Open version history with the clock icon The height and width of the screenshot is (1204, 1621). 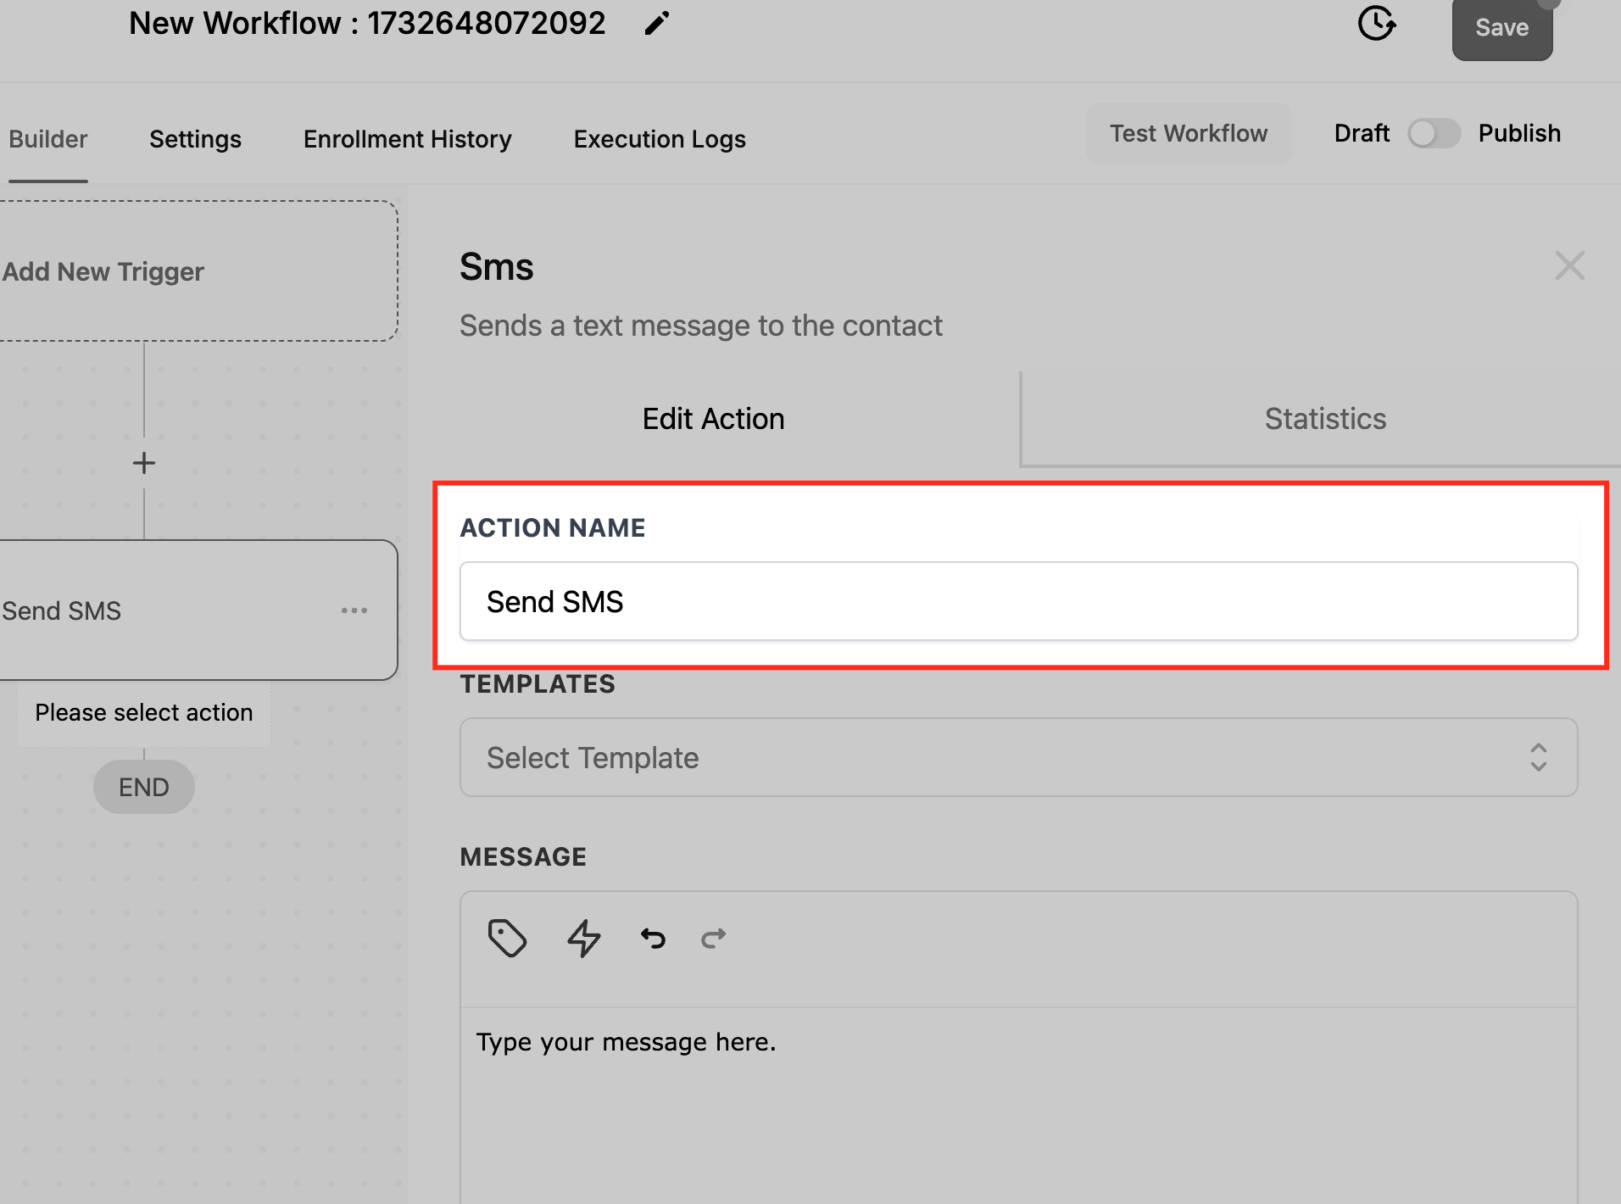[1376, 24]
